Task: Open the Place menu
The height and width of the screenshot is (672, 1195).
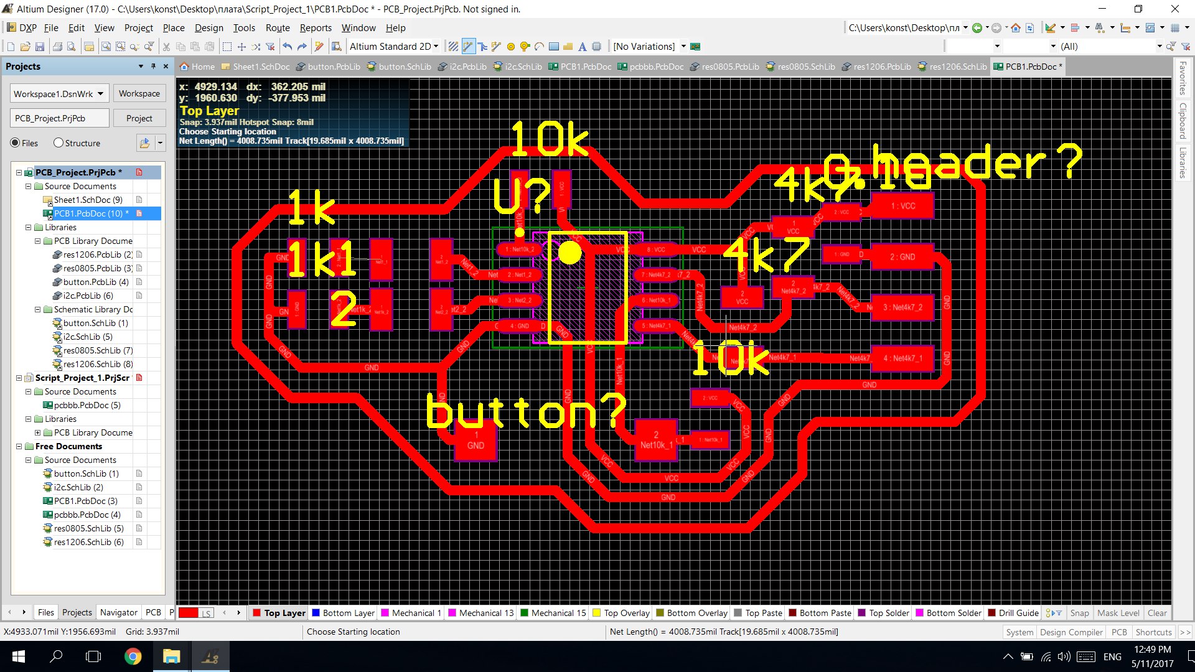Action: click(174, 28)
